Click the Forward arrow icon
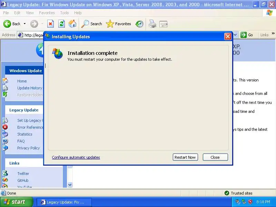This screenshot has height=207, width=276. (x=34, y=24)
